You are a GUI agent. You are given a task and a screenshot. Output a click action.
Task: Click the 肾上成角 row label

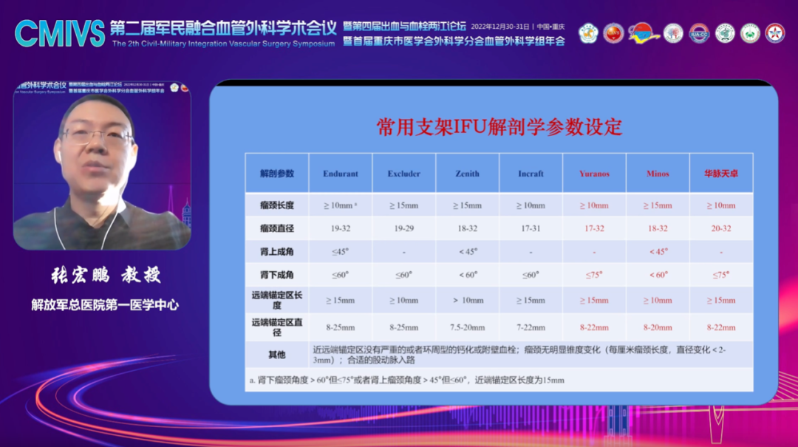click(x=277, y=251)
